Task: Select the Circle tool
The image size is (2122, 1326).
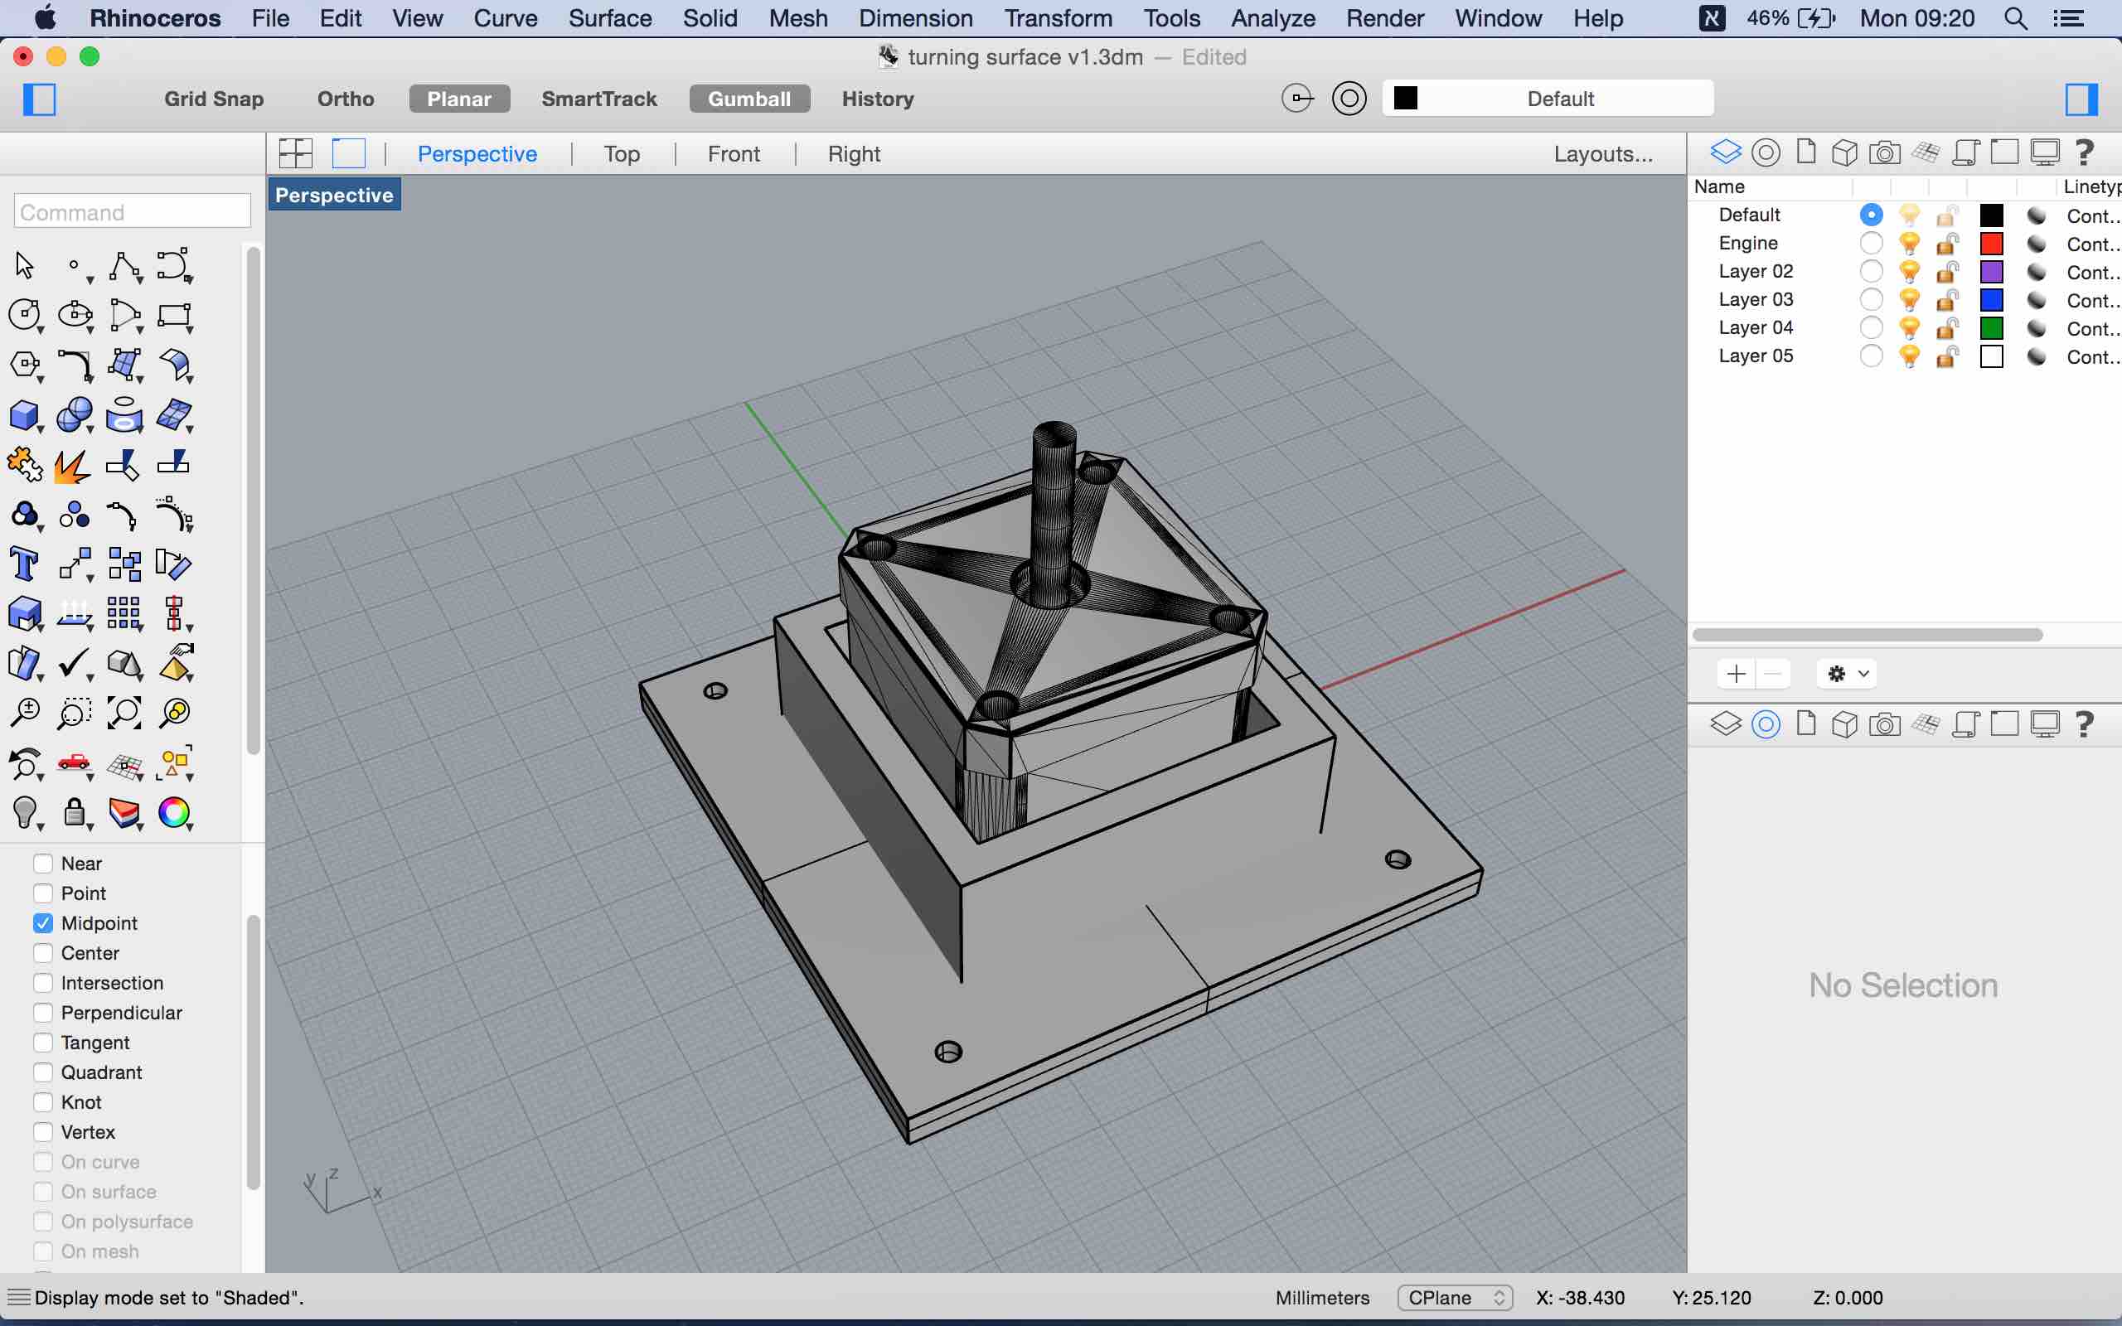Action: (25, 315)
